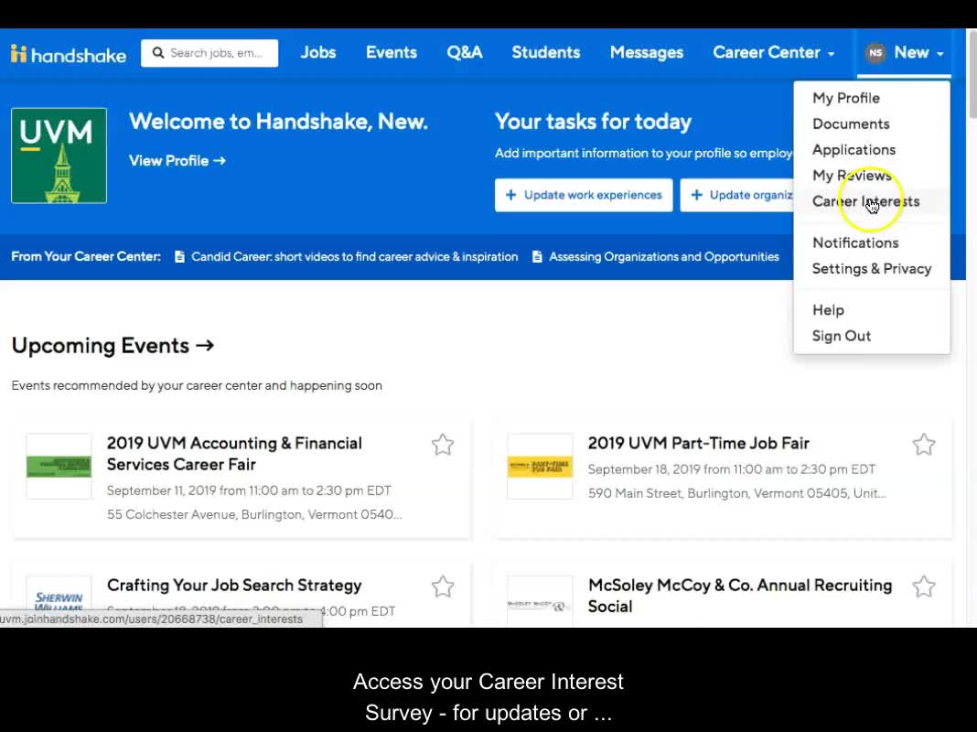Open the Students tab
Image resolution: width=977 pixels, height=732 pixels.
coord(546,53)
